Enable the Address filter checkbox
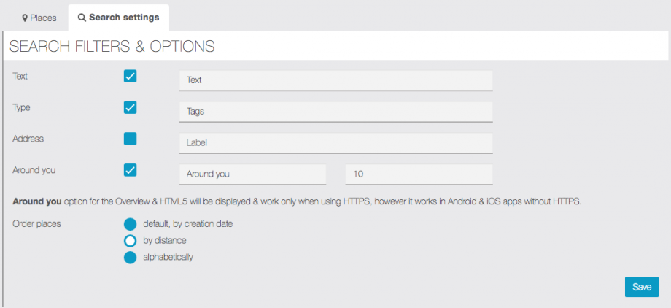Viewport: 671px width, 308px height. (x=131, y=139)
